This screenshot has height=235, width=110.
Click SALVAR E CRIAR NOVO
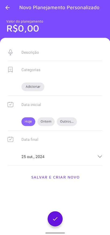[55, 177]
